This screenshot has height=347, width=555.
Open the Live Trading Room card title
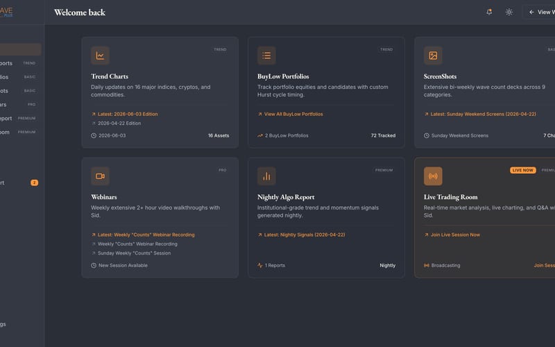pyautogui.click(x=450, y=197)
